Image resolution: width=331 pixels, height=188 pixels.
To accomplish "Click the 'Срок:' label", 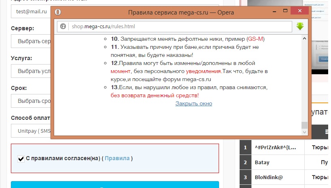I will tap(19, 88).
